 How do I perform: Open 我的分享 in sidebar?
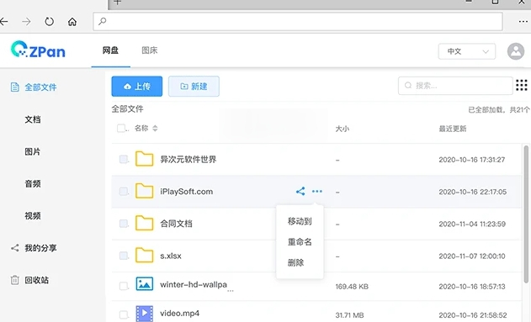(40, 248)
